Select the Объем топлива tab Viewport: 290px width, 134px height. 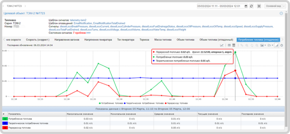[x=185, y=40]
